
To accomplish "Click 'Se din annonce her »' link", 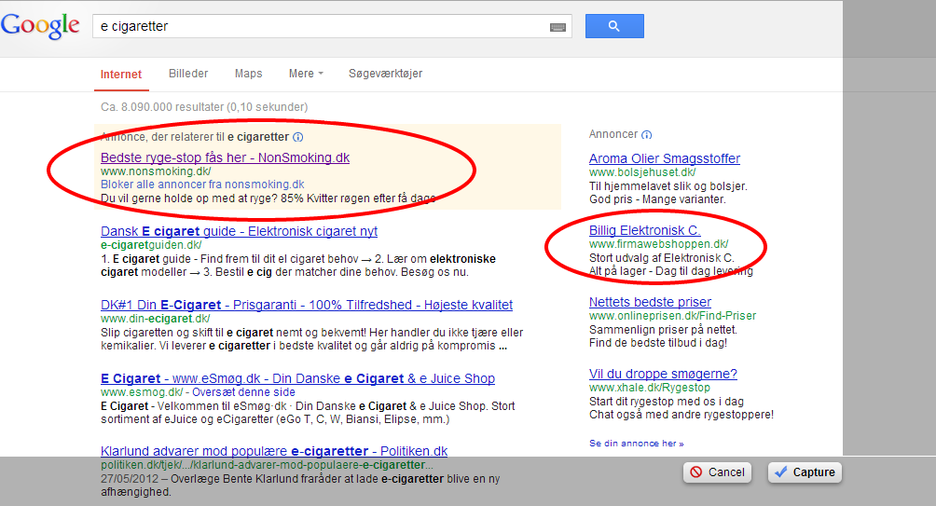I will (637, 444).
